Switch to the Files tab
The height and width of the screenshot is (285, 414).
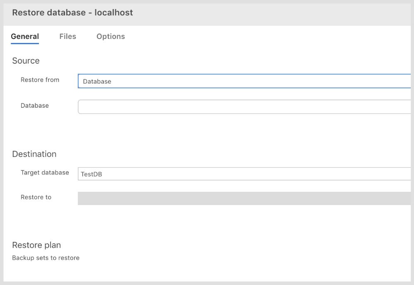pos(67,36)
